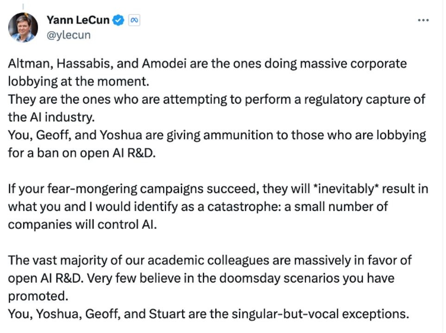Click the line starting "Altman, Hassabis, and Amodei"
446x333 pixels.
click(207, 63)
